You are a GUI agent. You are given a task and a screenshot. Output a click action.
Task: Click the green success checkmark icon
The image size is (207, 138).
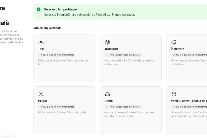39,9
